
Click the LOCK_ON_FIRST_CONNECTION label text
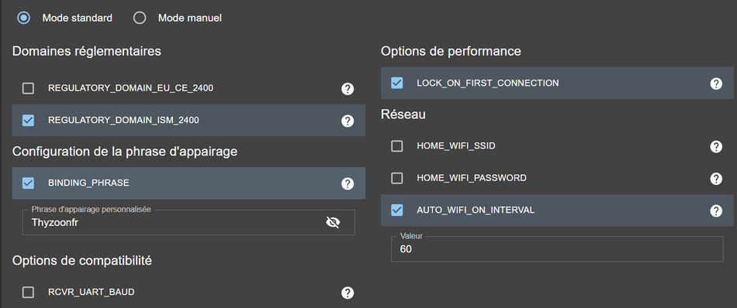point(488,83)
